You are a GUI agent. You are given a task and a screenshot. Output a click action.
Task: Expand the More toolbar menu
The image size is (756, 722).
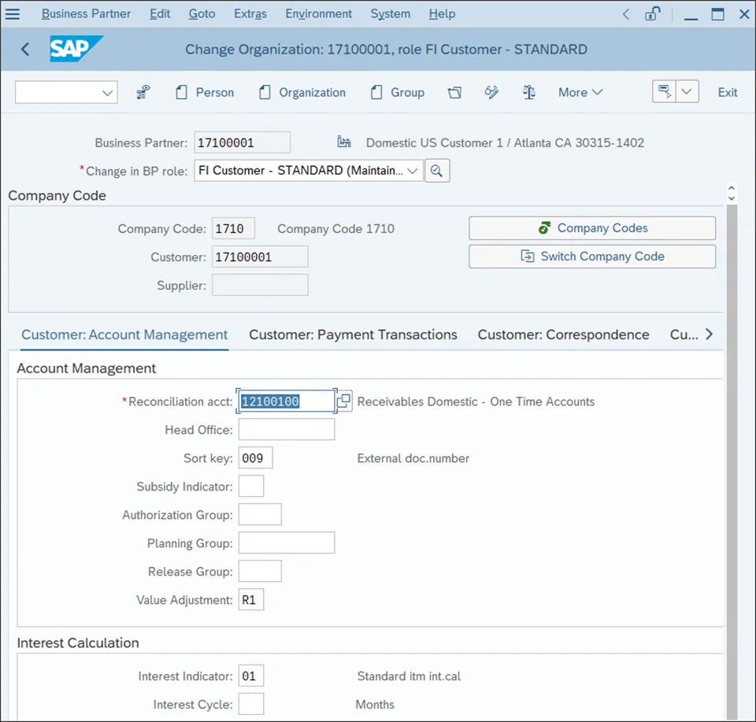580,92
